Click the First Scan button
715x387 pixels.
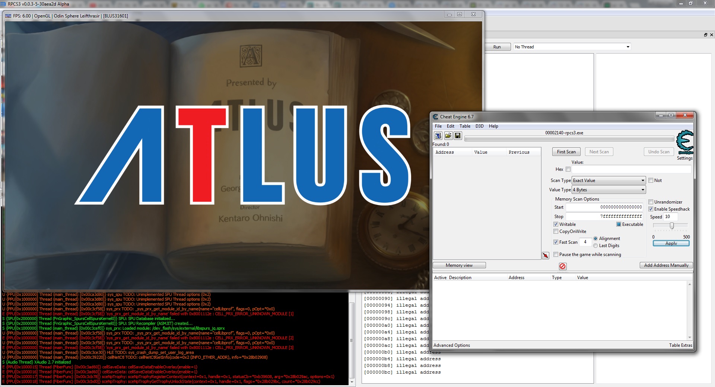[566, 152]
